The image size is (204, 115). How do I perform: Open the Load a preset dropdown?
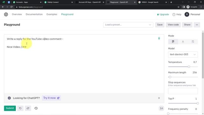coord(128,25)
